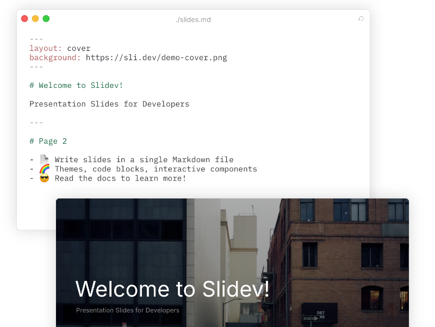Click the sunglasses face emoji in the list
Image resolution: width=435 pixels, height=327 pixels.
coord(45,178)
